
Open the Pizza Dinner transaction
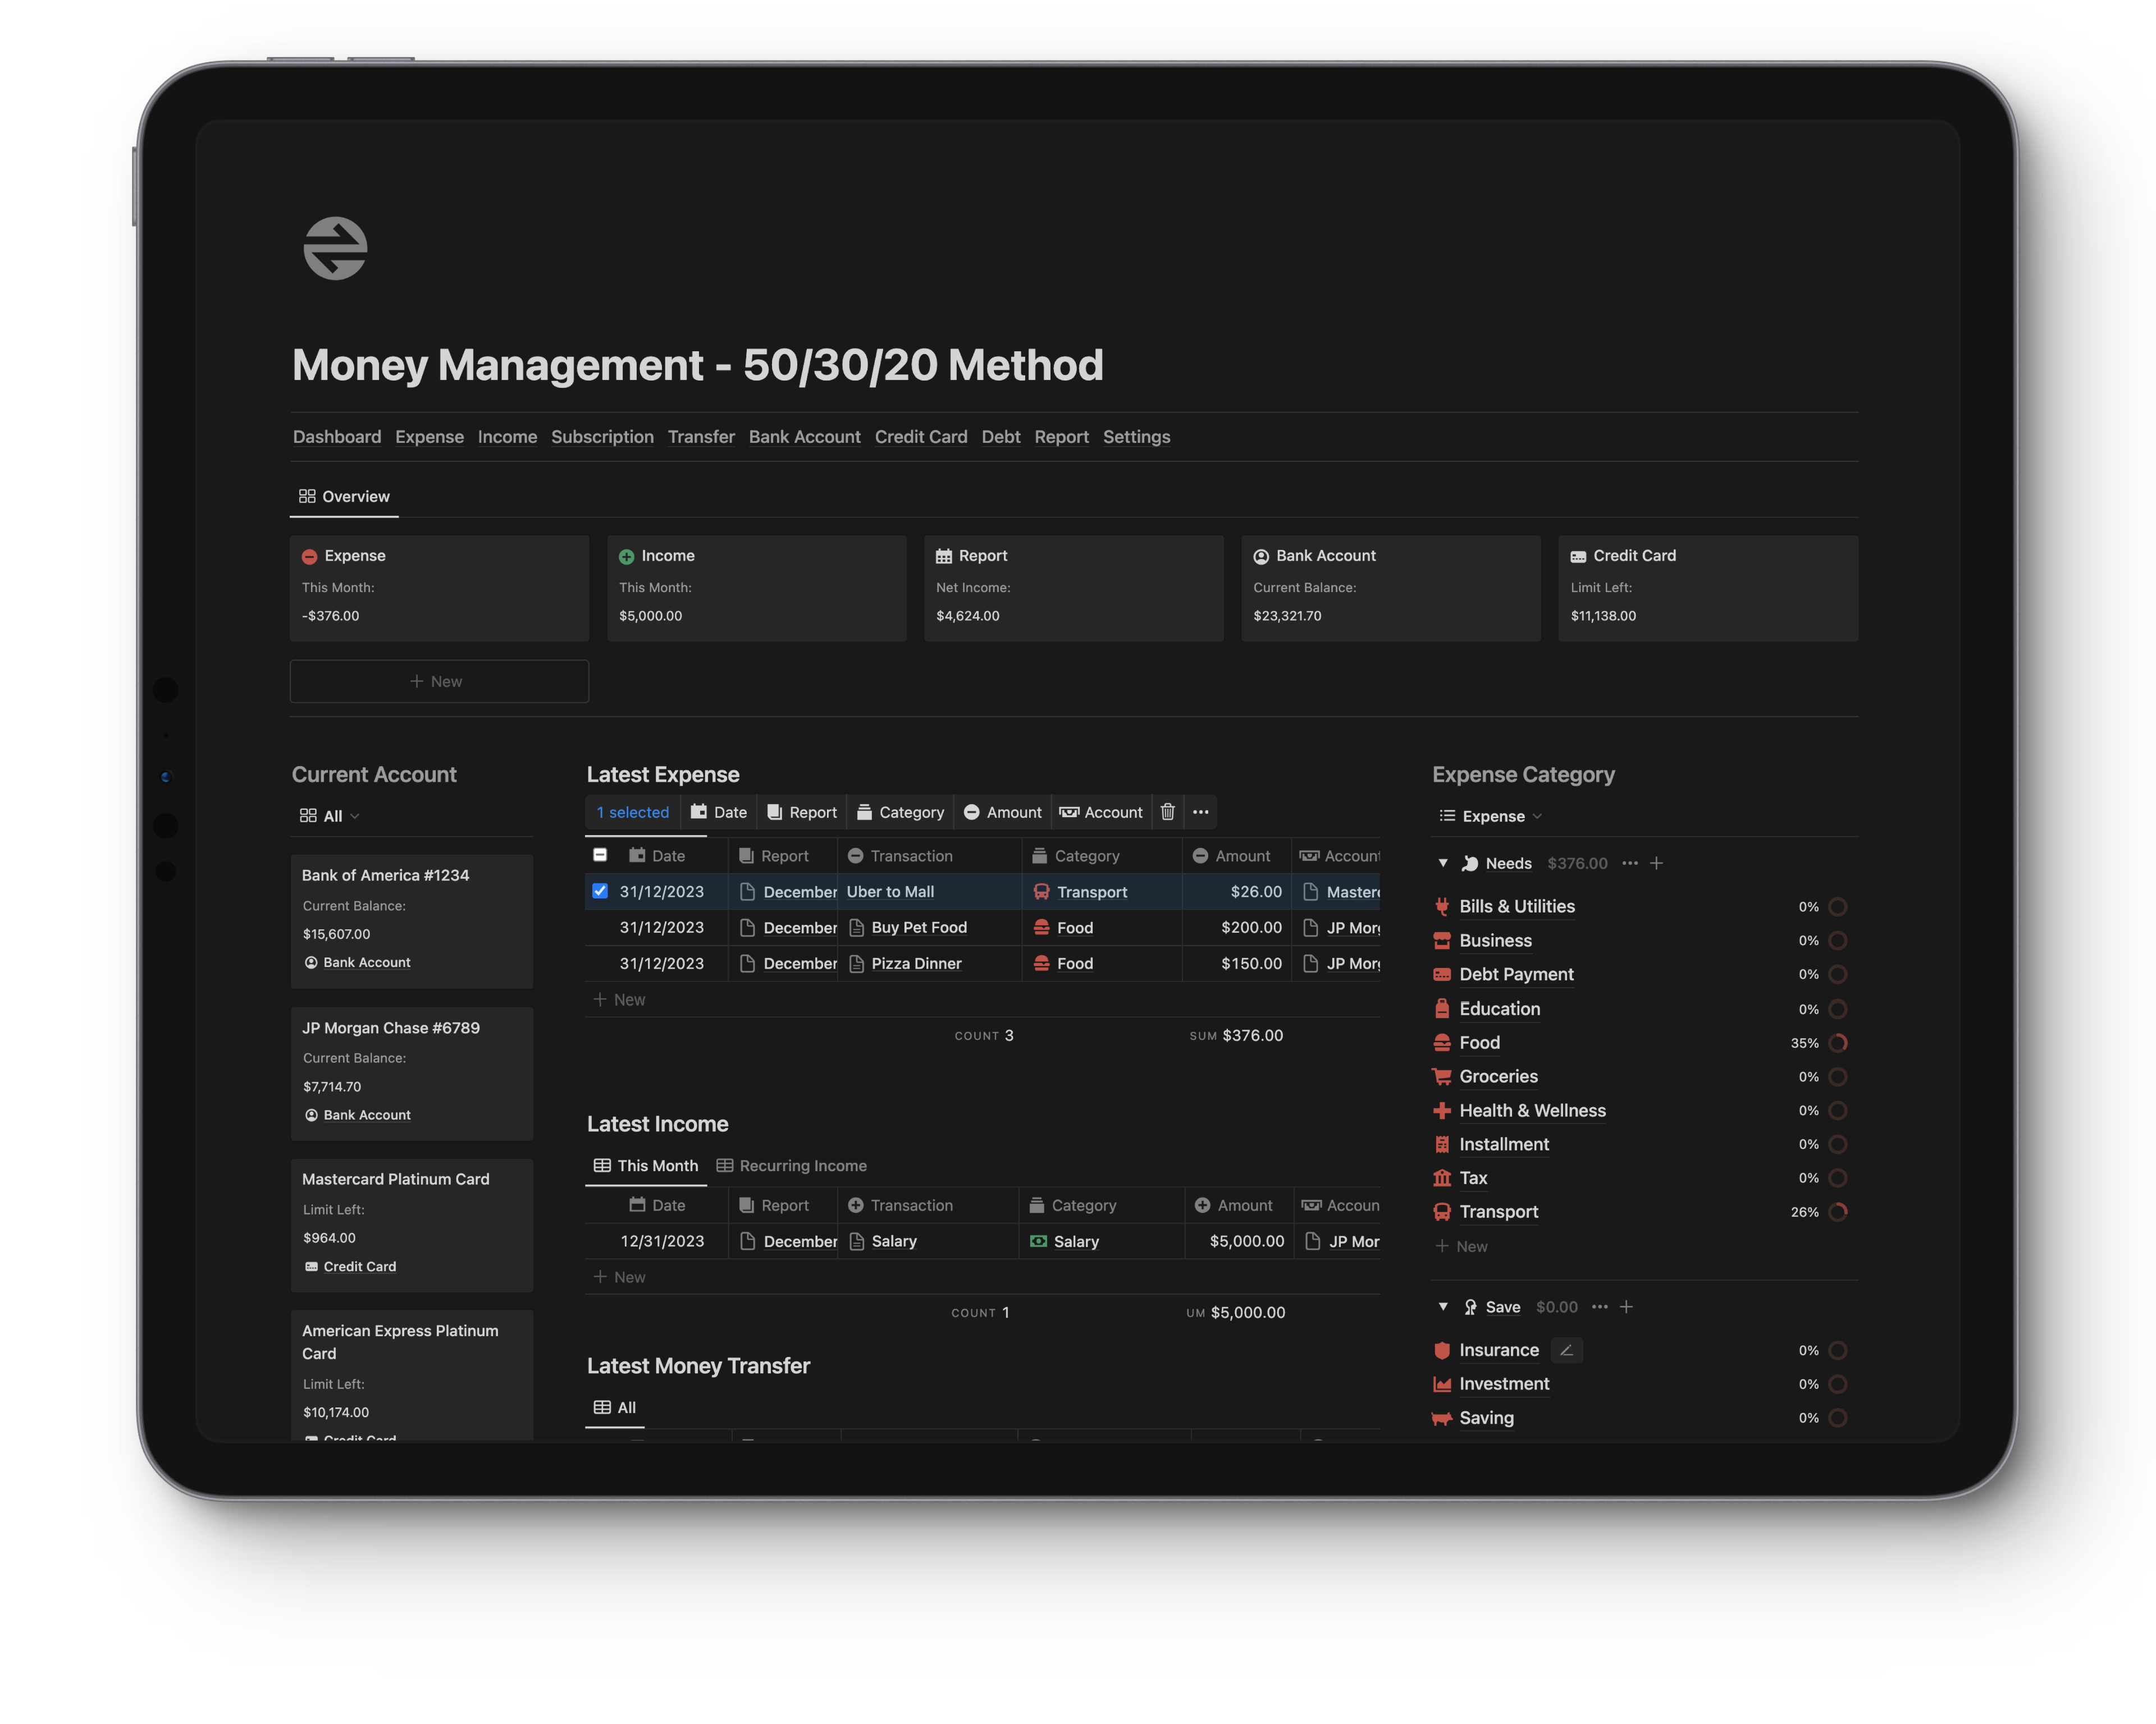coord(916,964)
